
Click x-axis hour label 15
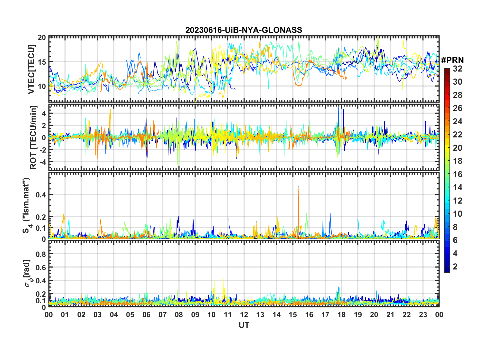pyautogui.click(x=293, y=315)
